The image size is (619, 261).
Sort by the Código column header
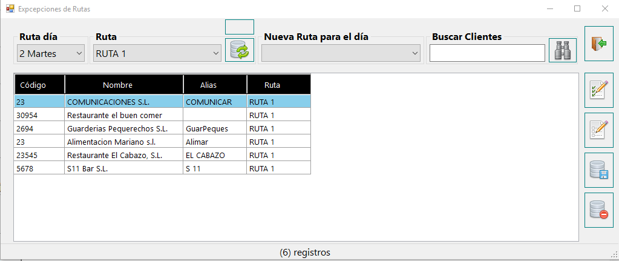click(39, 85)
